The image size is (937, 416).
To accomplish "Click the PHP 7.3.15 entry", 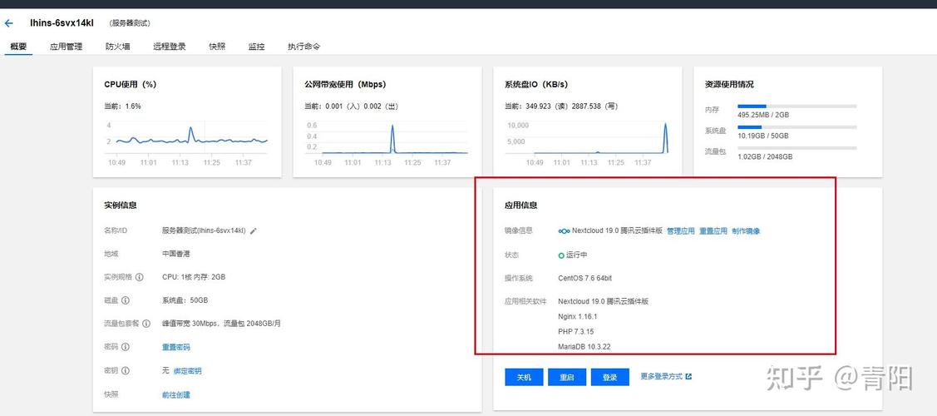I will tap(575, 331).
